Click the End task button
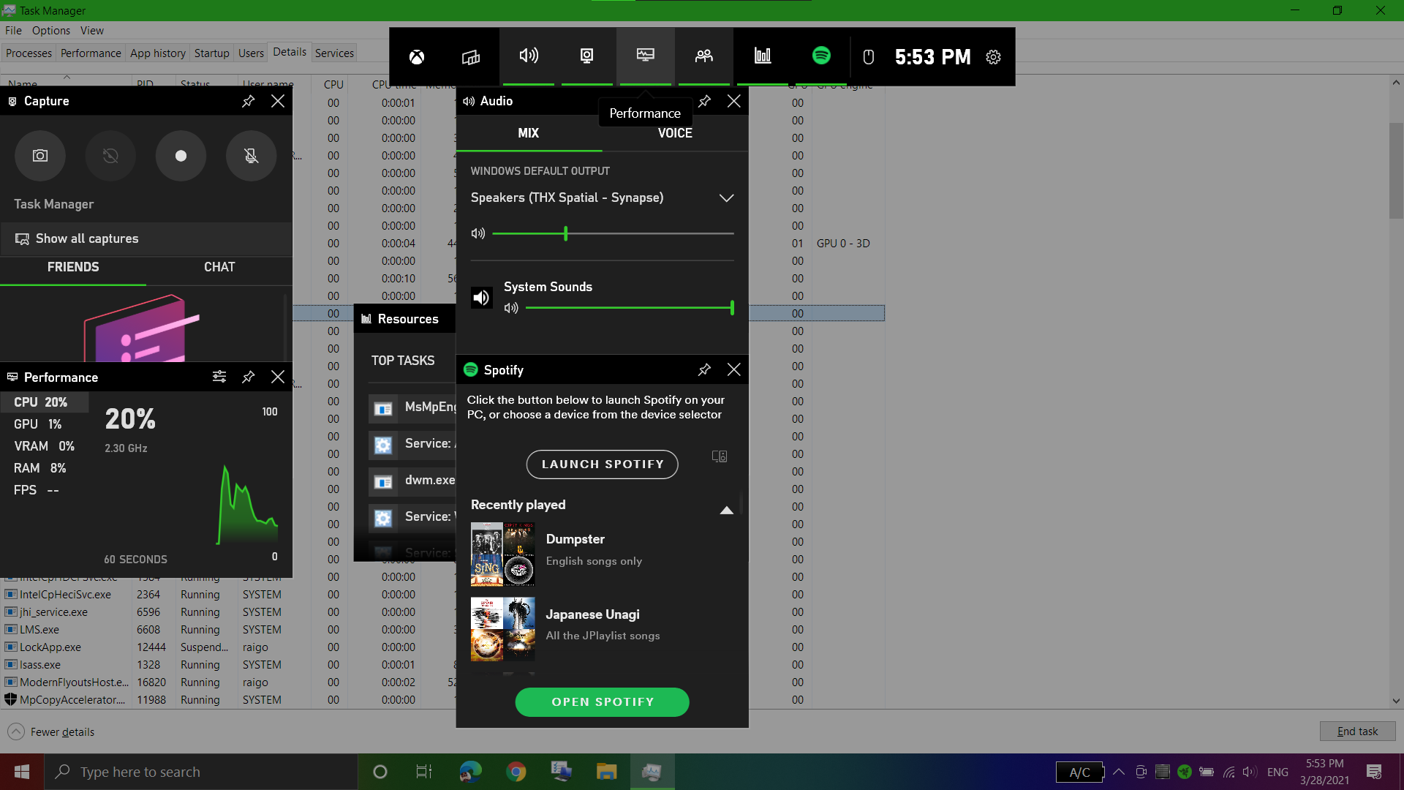1404x790 pixels. coord(1357,731)
